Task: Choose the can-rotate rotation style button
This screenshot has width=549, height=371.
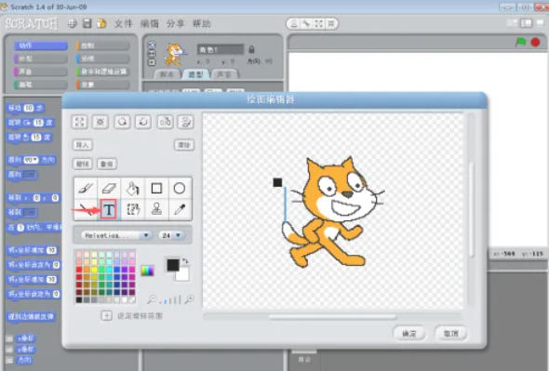Action: click(x=152, y=46)
